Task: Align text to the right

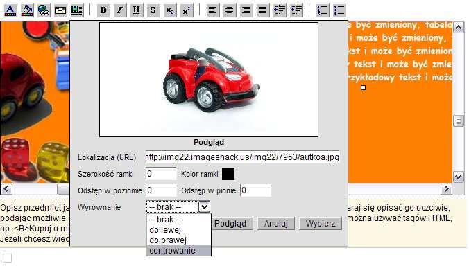Action: click(246, 10)
